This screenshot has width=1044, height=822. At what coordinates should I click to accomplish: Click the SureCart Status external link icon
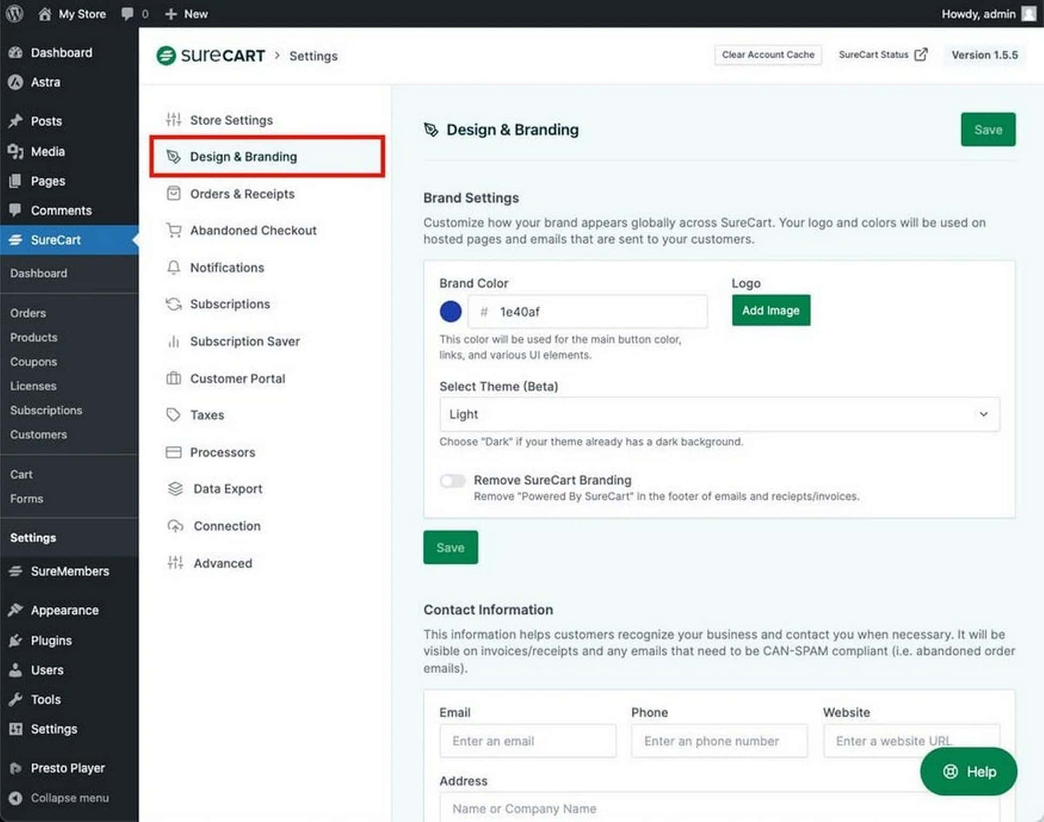pos(920,55)
